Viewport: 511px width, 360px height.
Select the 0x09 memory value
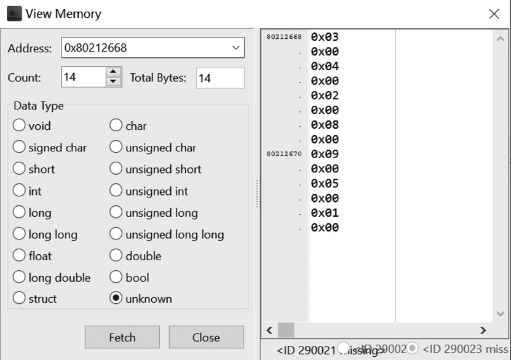pyautogui.click(x=325, y=154)
